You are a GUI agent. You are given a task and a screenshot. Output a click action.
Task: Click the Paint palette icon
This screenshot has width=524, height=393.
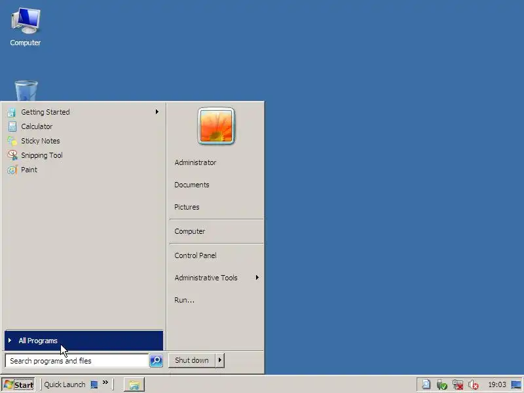pyautogui.click(x=12, y=170)
